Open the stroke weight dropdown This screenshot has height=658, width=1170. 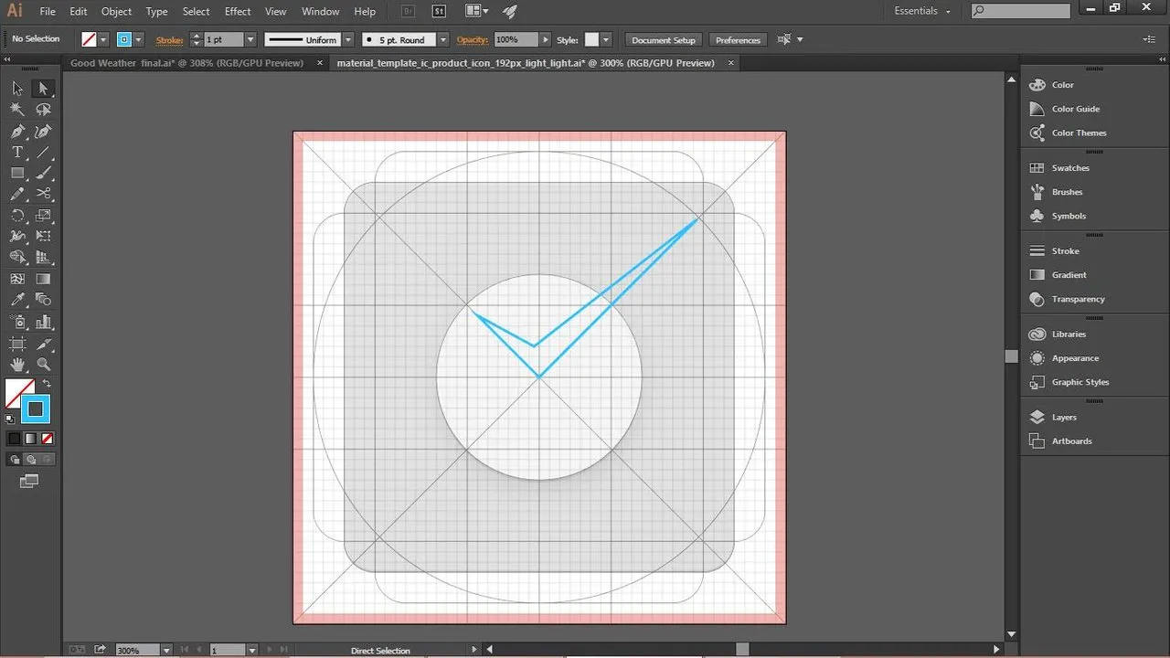tap(250, 39)
